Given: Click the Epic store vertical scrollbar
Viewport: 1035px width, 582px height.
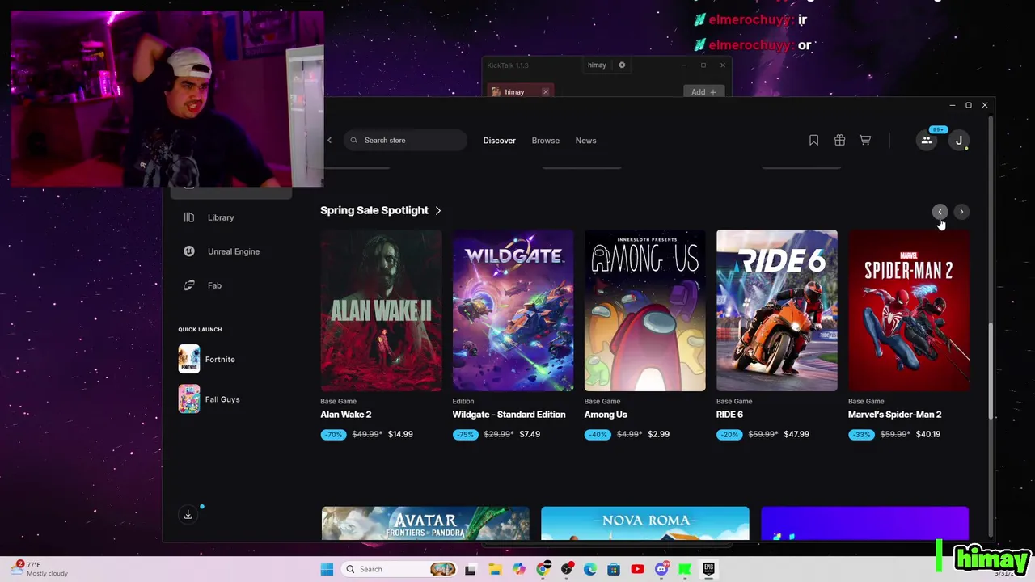Looking at the screenshot, I should coord(991,371).
